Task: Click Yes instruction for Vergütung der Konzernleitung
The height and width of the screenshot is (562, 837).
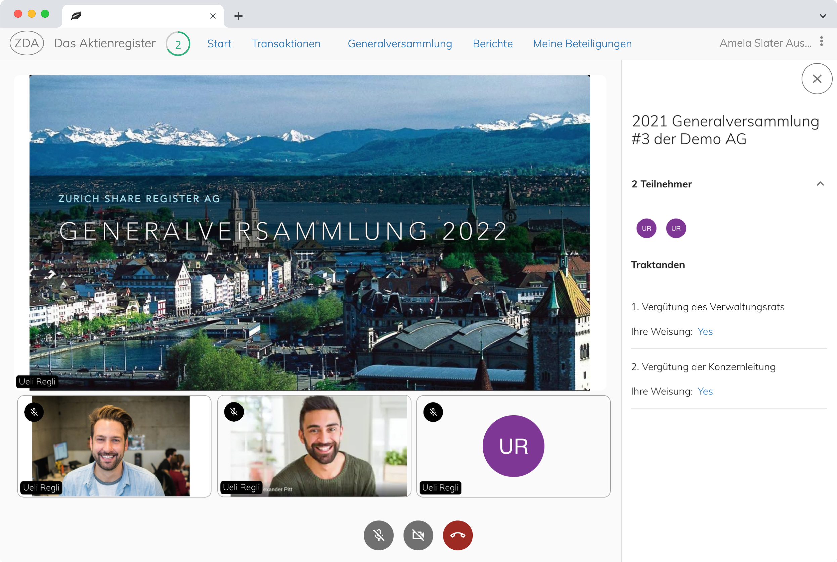Action: click(705, 391)
